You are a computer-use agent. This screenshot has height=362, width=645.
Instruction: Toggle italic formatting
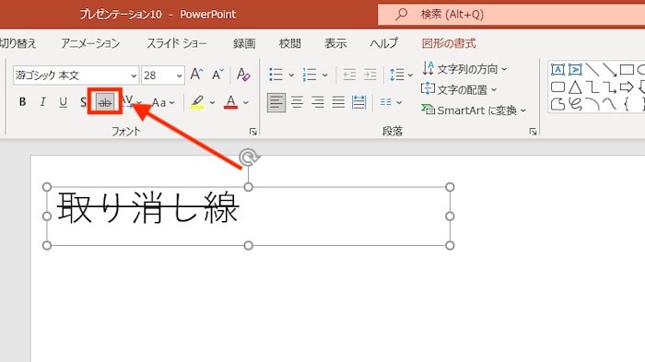42,102
